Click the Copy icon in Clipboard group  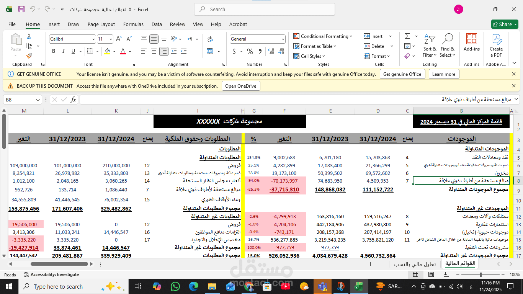tap(29, 46)
